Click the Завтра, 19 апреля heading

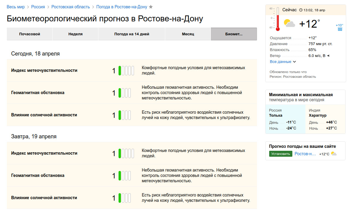pos(34,137)
